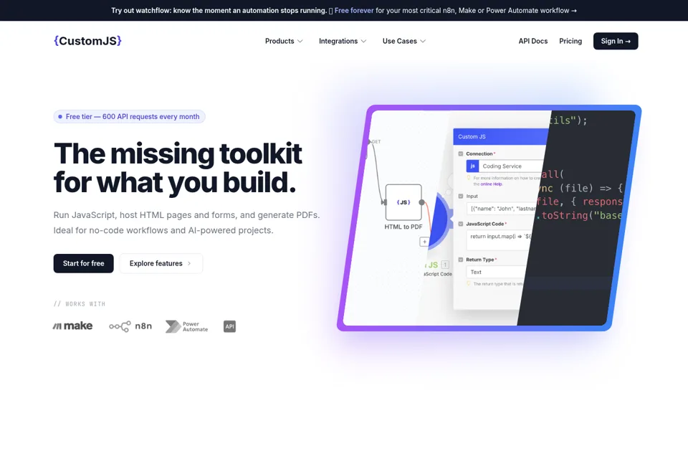Toggle the JavaScript Code checkbox
688x459 pixels.
point(461,224)
